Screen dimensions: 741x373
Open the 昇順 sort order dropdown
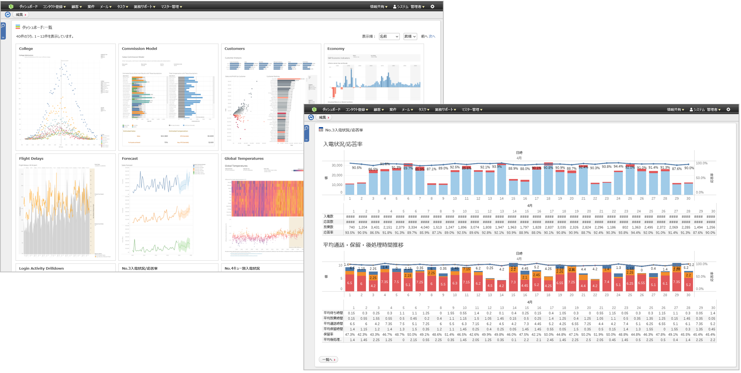pos(410,36)
